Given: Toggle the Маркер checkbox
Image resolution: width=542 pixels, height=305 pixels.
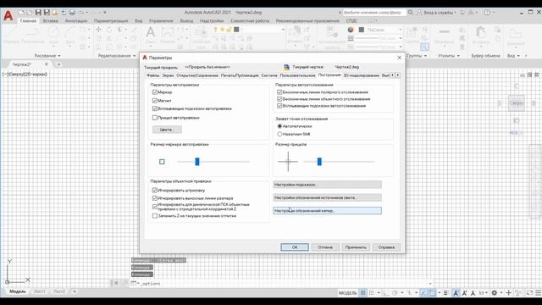Looking at the screenshot, I should (155, 92).
